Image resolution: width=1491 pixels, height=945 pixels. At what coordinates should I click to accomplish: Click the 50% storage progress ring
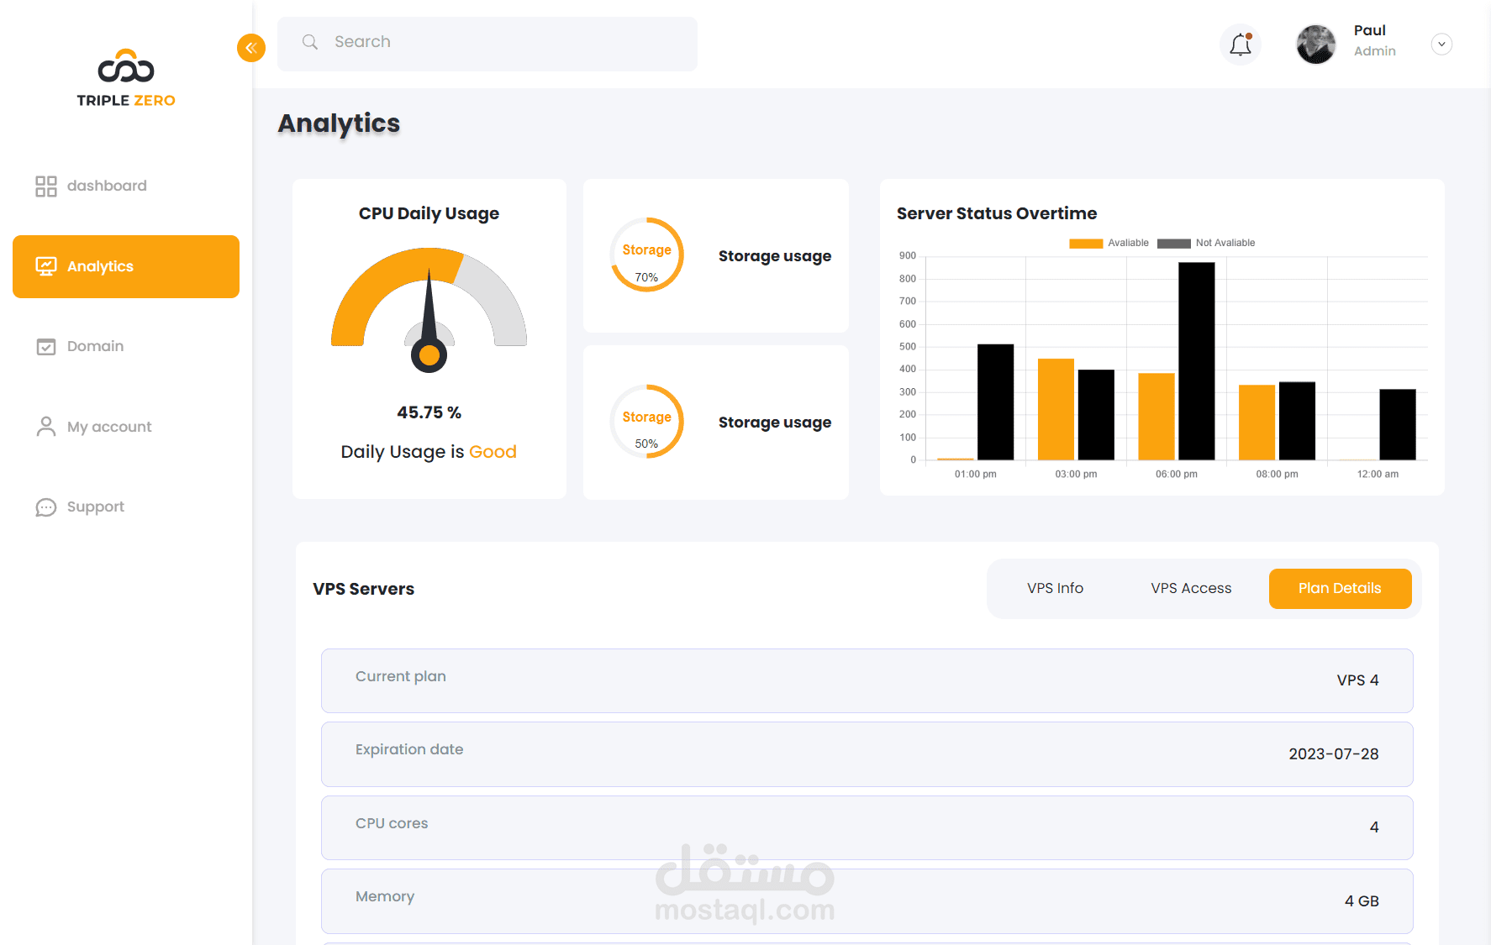coord(646,421)
